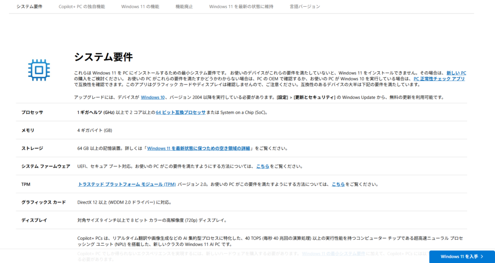Open トラステッド プラットフォーム モジュール (TPM) link
The image size is (495, 263).
point(127,184)
